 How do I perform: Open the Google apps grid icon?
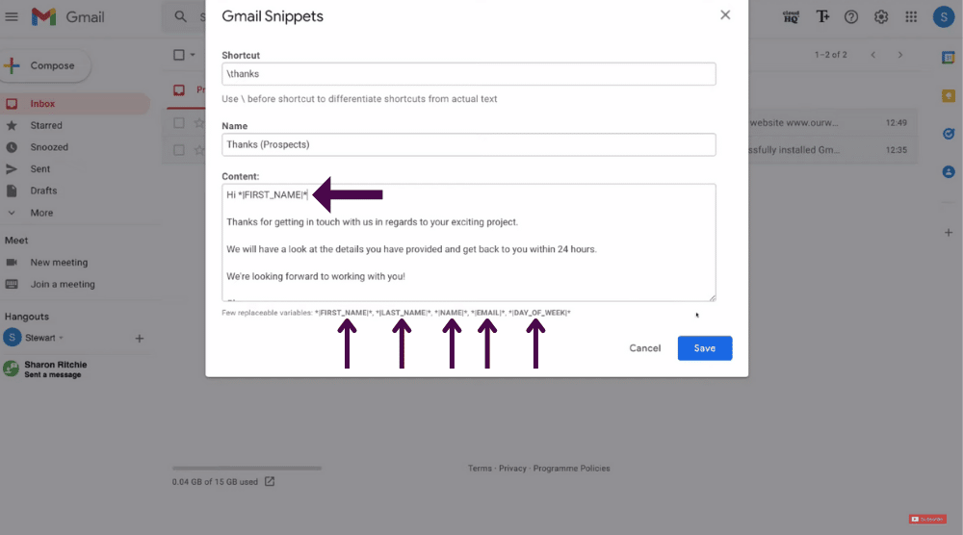point(911,17)
